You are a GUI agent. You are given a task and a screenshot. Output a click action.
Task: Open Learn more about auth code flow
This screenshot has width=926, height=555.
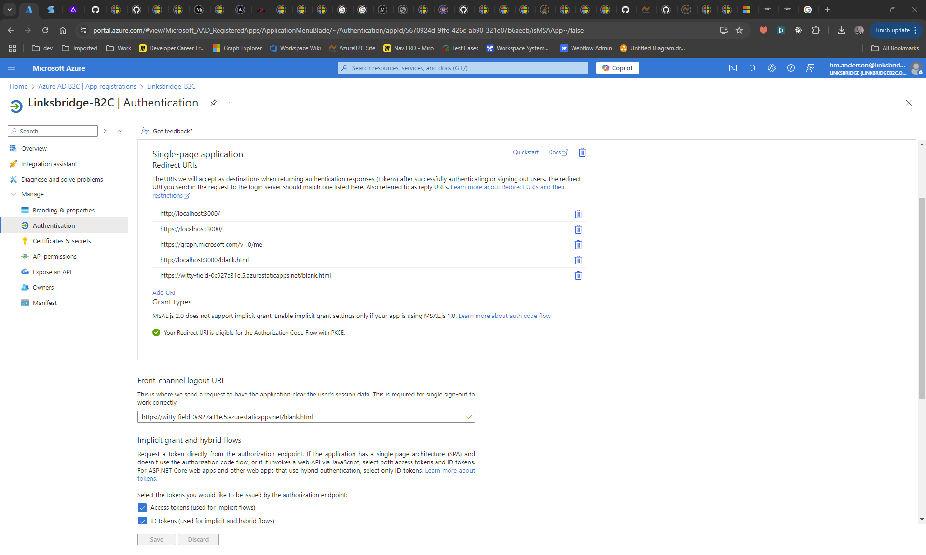[x=504, y=316]
